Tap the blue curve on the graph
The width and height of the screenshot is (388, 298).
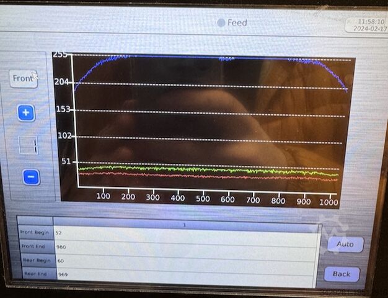(186, 57)
